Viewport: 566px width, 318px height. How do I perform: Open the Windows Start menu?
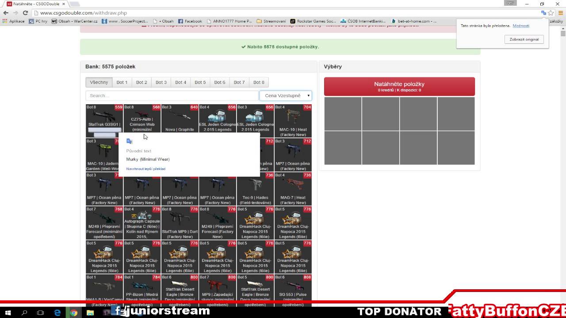[x=9, y=313]
